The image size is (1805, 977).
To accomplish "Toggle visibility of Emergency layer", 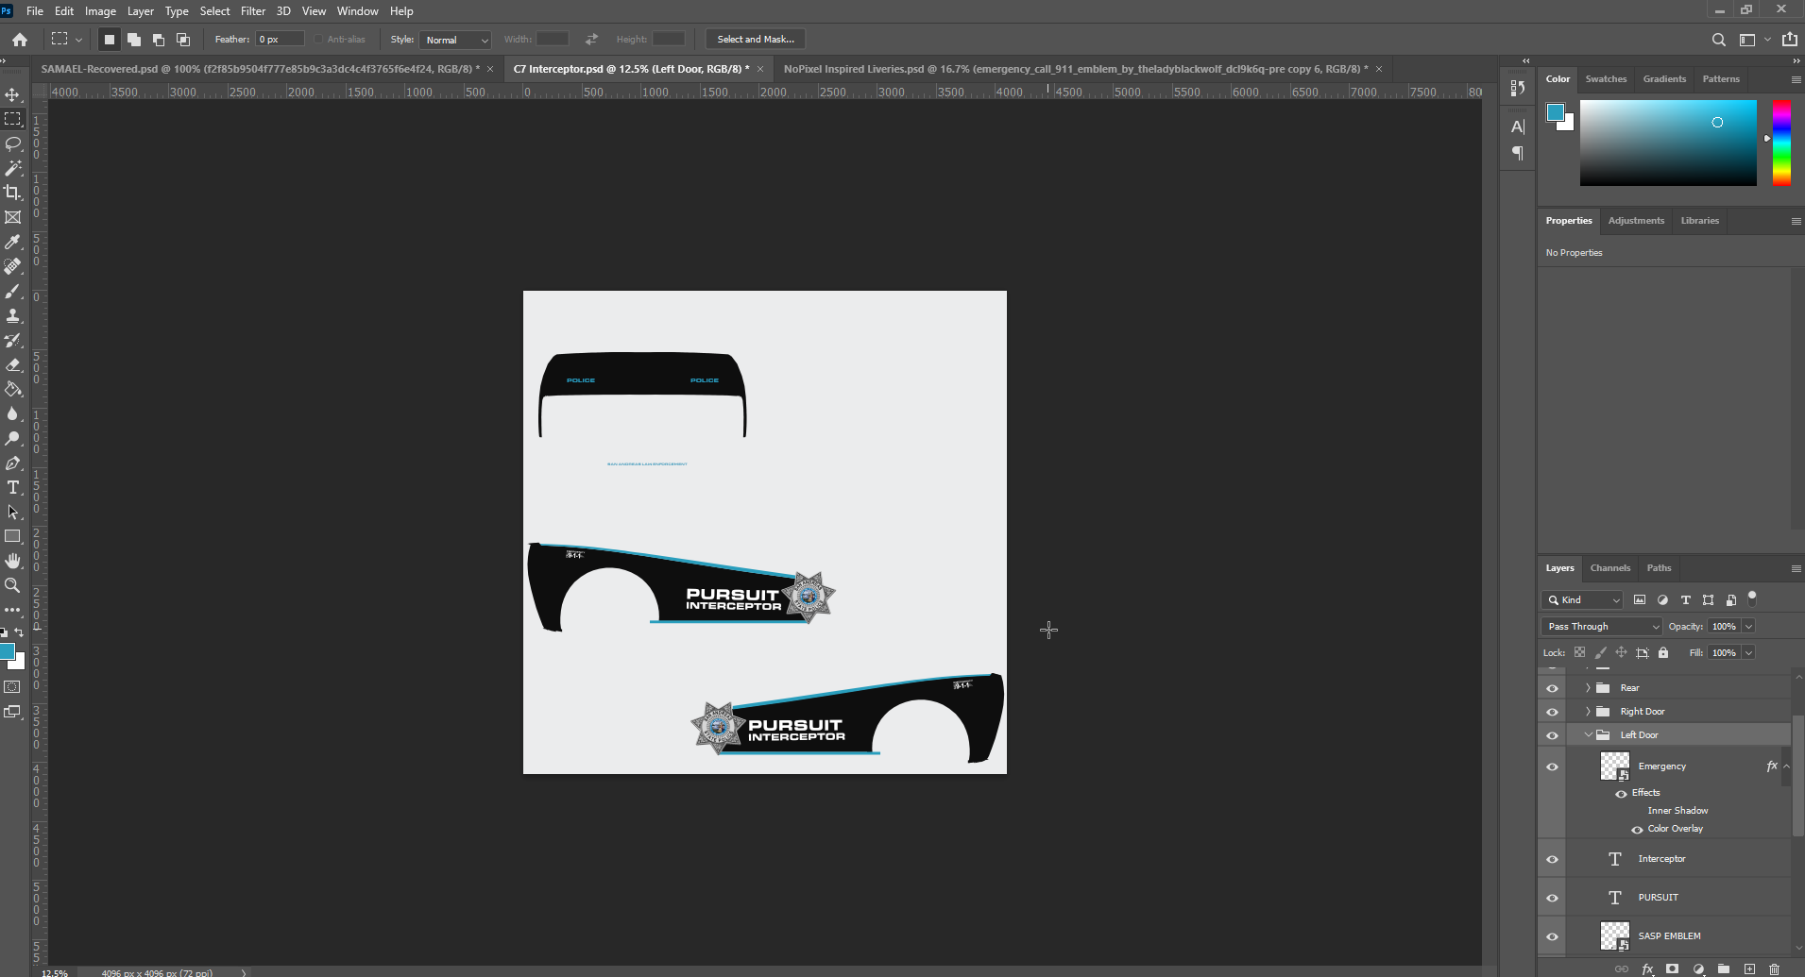I will point(1552,766).
